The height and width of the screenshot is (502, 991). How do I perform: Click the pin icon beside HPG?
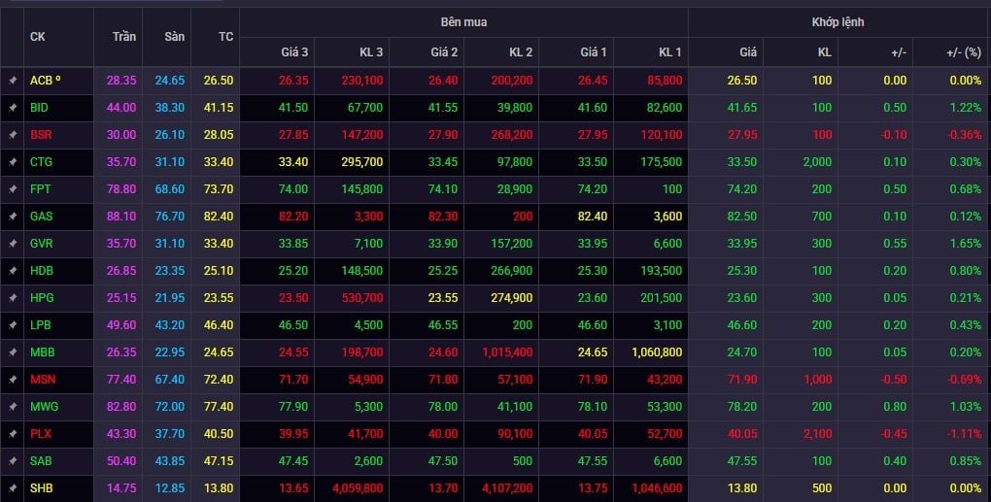tap(12, 298)
